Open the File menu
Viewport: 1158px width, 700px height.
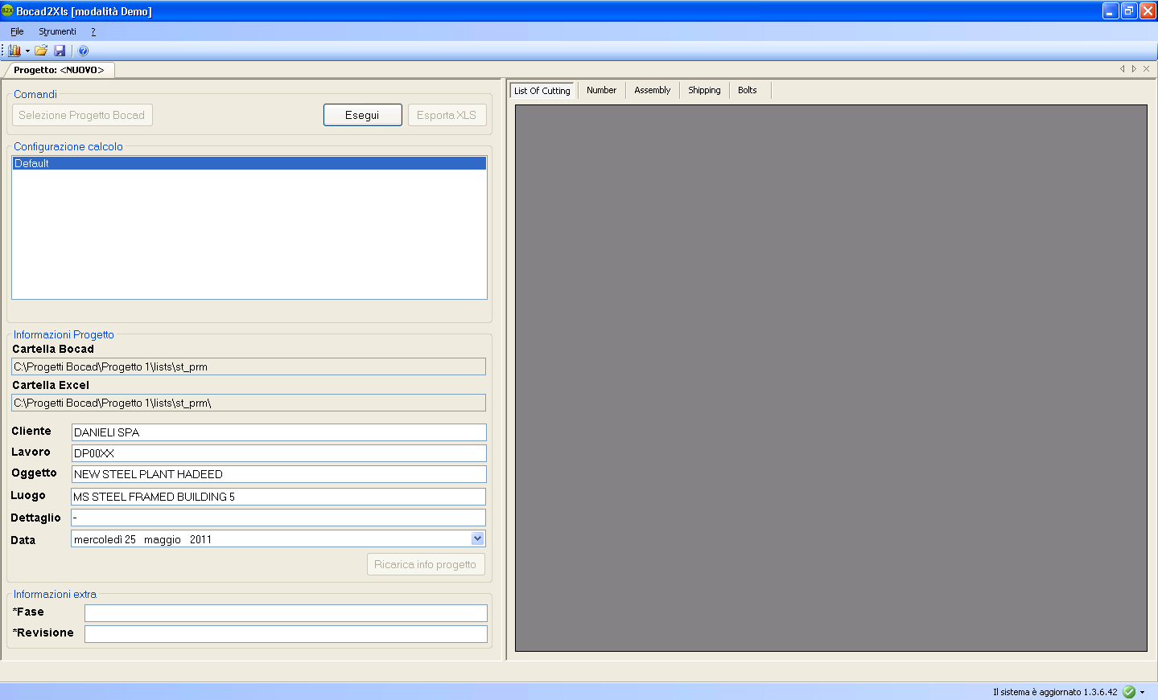[17, 31]
